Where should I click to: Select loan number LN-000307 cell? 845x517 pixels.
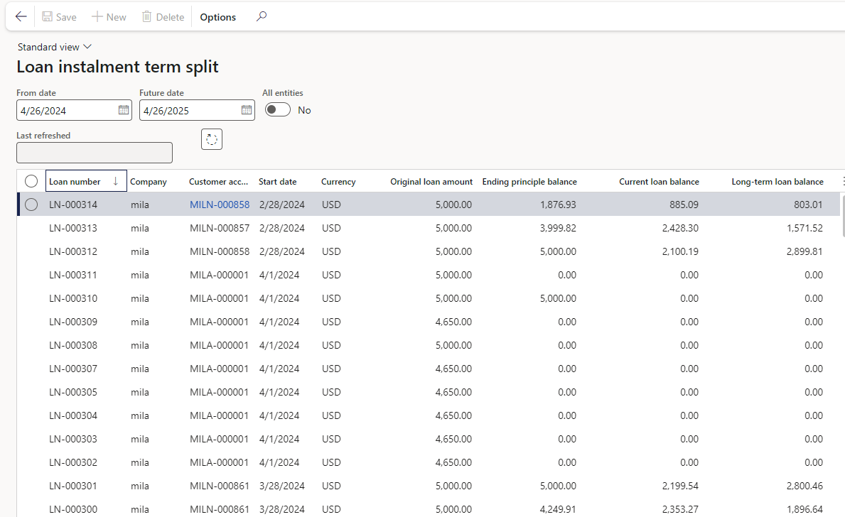click(x=73, y=369)
